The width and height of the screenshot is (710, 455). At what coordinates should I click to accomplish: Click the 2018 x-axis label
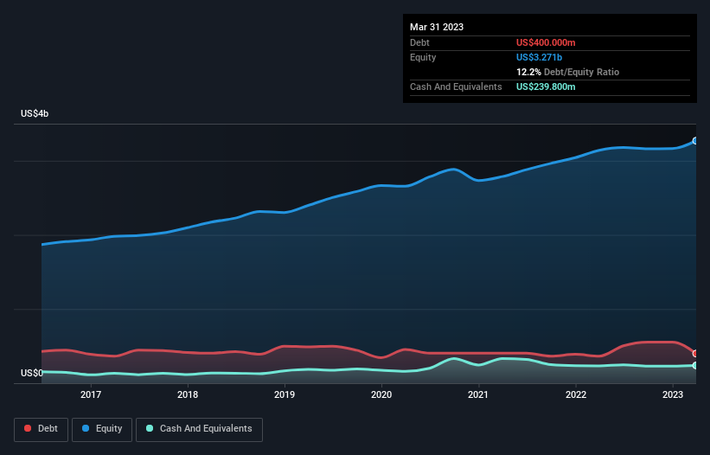pyautogui.click(x=188, y=394)
